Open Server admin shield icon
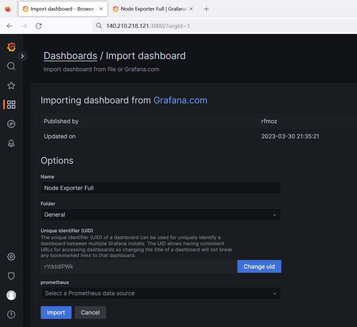 (x=11, y=276)
